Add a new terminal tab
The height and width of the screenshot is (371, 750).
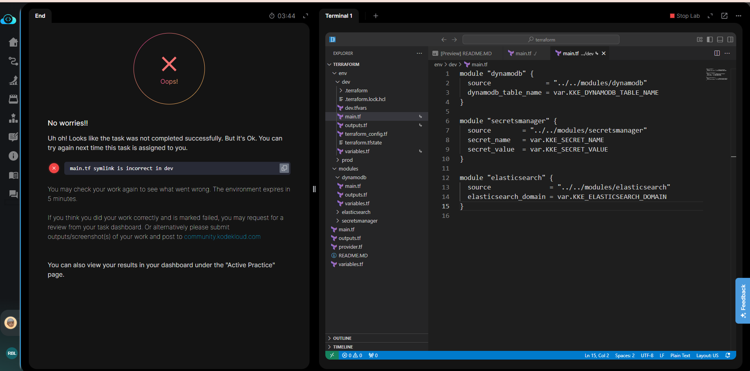(x=375, y=16)
